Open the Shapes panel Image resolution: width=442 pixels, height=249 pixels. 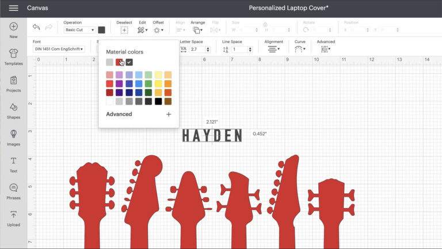click(x=14, y=111)
